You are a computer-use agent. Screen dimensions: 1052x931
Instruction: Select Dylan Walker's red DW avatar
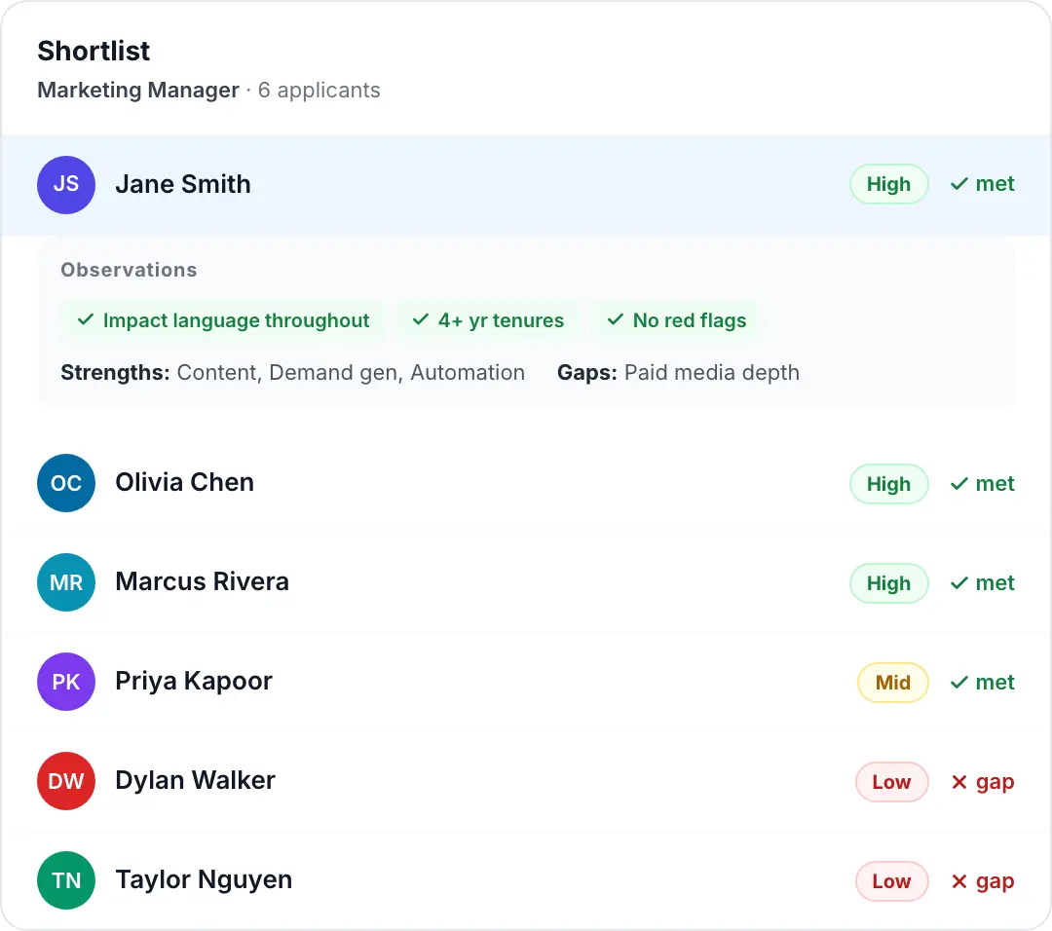[x=65, y=781]
